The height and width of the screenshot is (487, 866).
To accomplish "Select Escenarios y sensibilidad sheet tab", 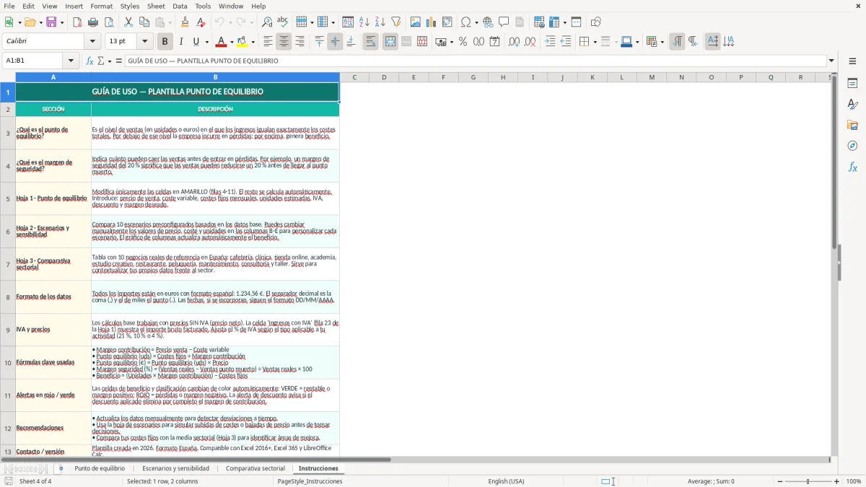I will (x=175, y=468).
